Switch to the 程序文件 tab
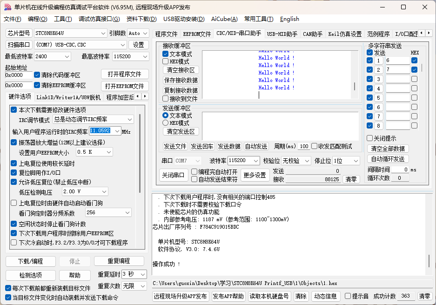The width and height of the screenshot is (436, 305). (166, 34)
